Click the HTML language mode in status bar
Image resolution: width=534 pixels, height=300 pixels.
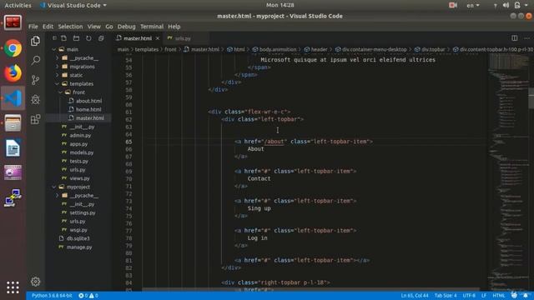click(x=499, y=296)
